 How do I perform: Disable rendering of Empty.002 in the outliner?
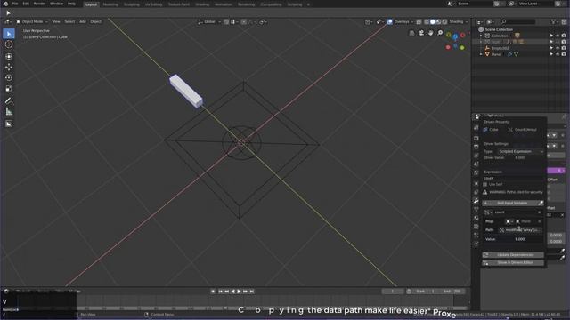pos(564,48)
